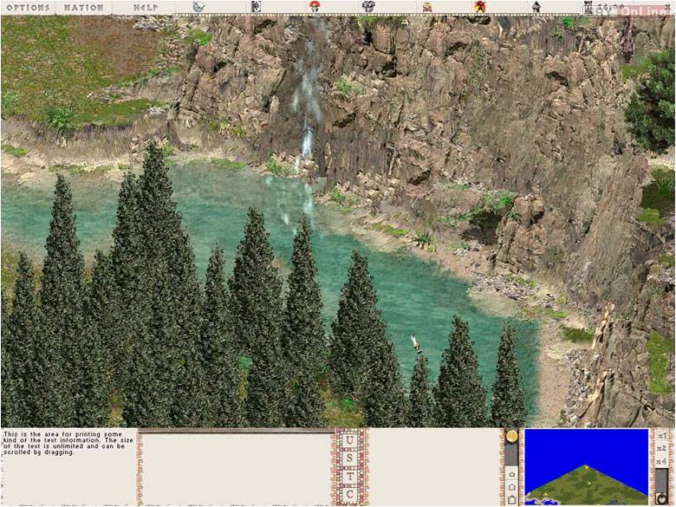Click the orange sun figure icon
This screenshot has width=676, height=507.
(x=480, y=6)
